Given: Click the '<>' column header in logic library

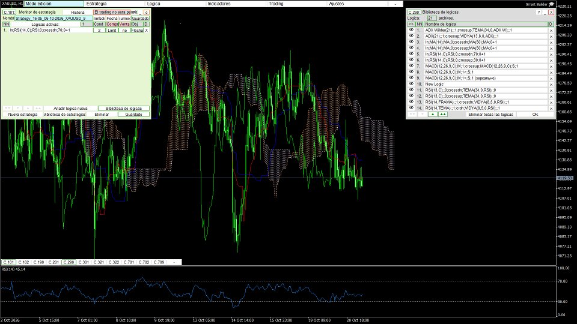Looking at the screenshot, I should pos(411,24).
